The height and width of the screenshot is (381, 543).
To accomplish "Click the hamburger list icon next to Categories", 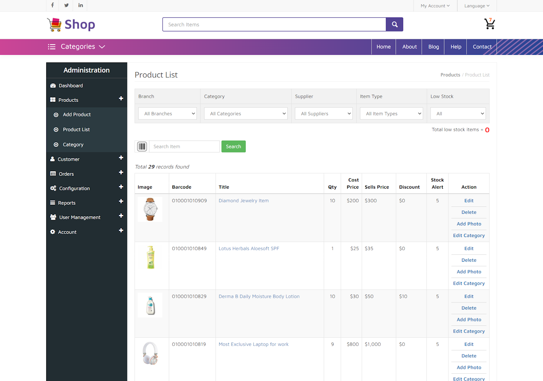I will click(51, 47).
